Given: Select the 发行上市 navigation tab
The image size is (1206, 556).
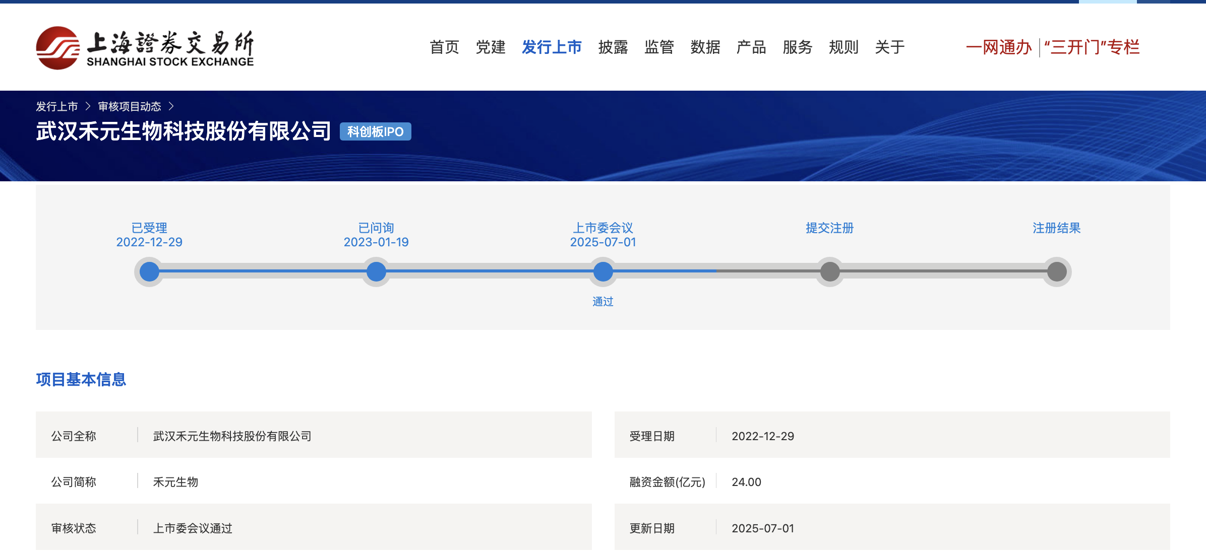Looking at the screenshot, I should tap(552, 47).
